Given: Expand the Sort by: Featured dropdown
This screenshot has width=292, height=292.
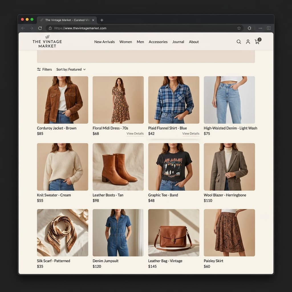Looking at the screenshot, I should pyautogui.click(x=71, y=69).
